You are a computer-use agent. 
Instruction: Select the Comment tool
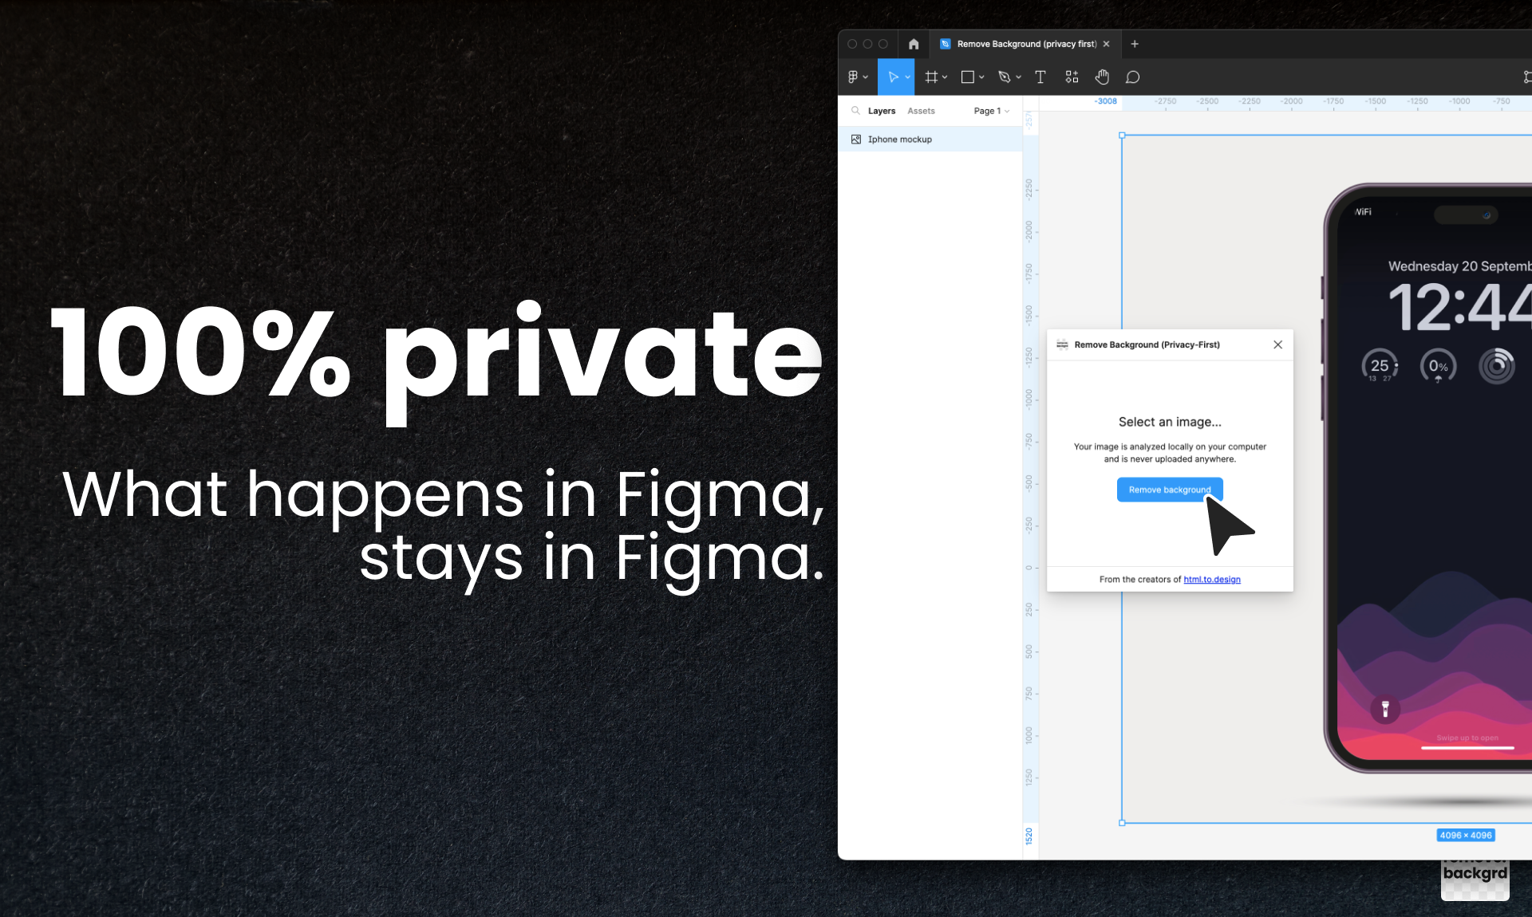tap(1132, 77)
